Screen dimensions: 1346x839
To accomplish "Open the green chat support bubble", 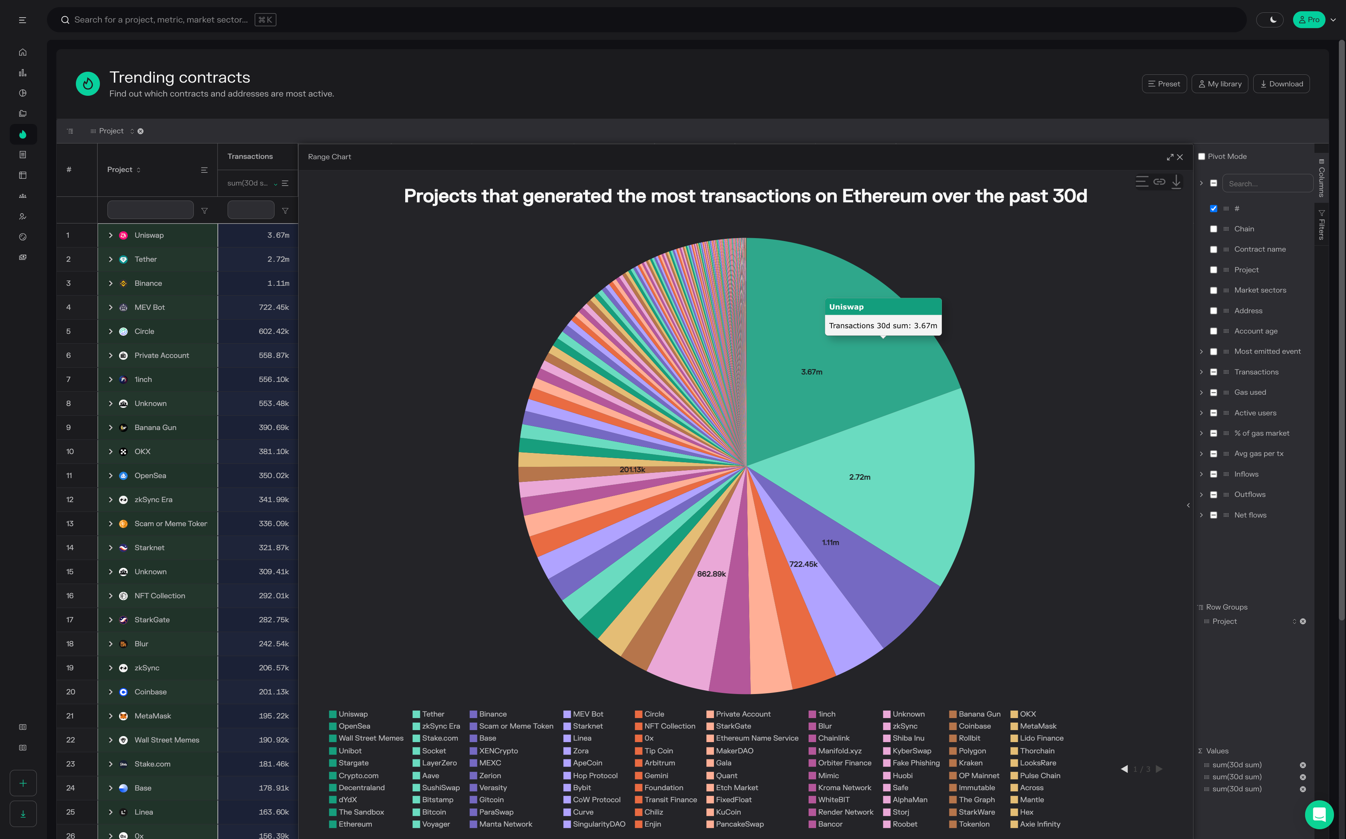I will click(1319, 814).
